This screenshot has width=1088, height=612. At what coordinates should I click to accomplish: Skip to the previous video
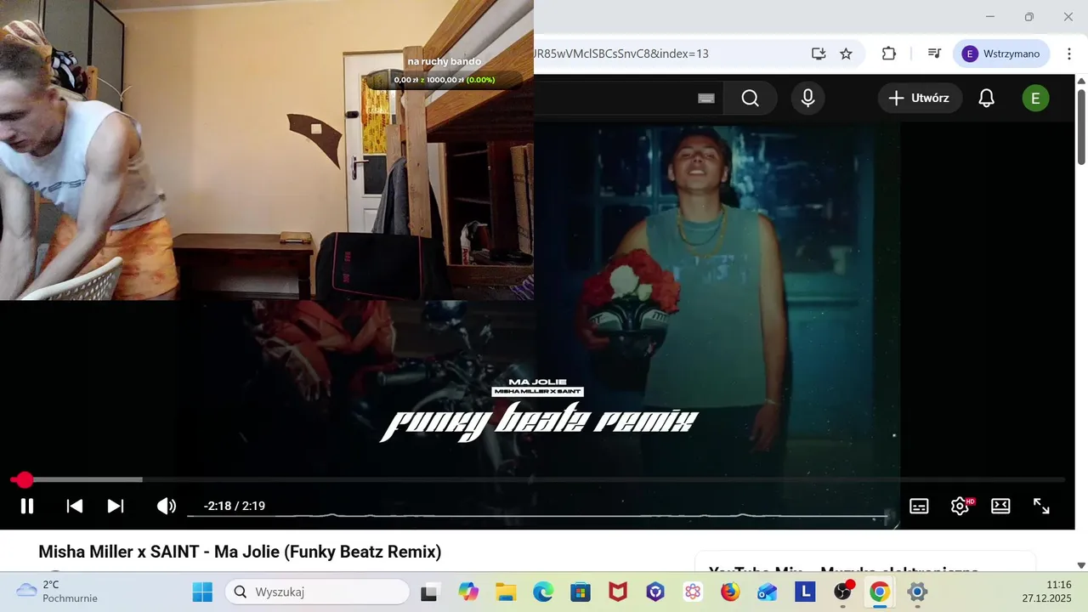tap(75, 506)
